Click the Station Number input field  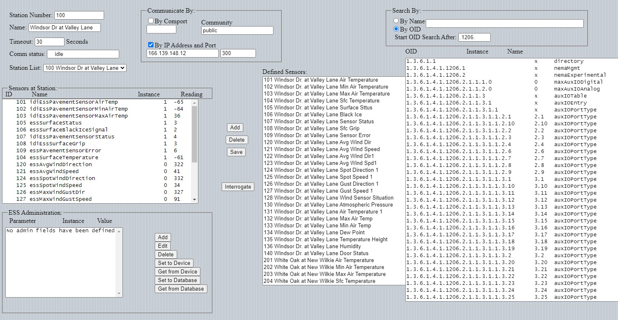coord(79,15)
